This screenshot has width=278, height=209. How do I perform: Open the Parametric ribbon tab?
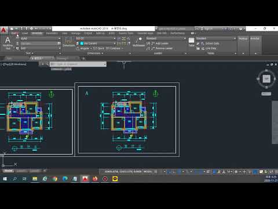[52, 33]
